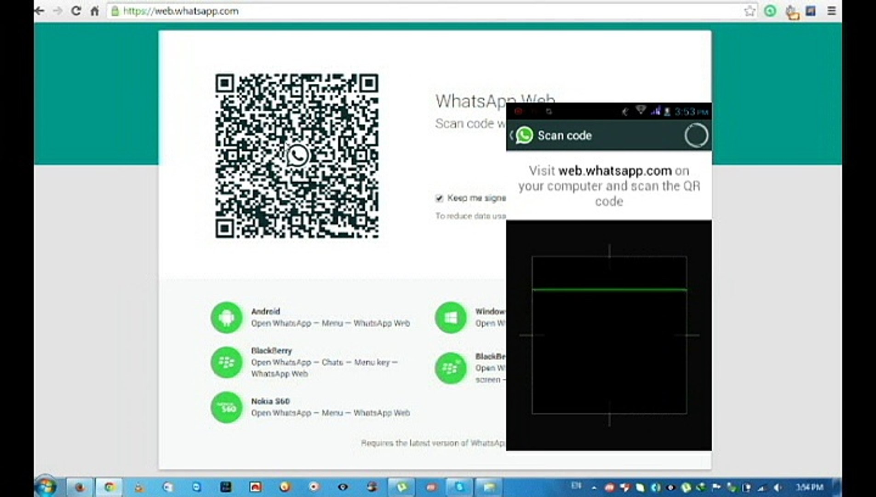Viewport: 876px width, 497px height.
Task: Click the WhatsApp logo in the Scan code header
Action: click(x=524, y=135)
